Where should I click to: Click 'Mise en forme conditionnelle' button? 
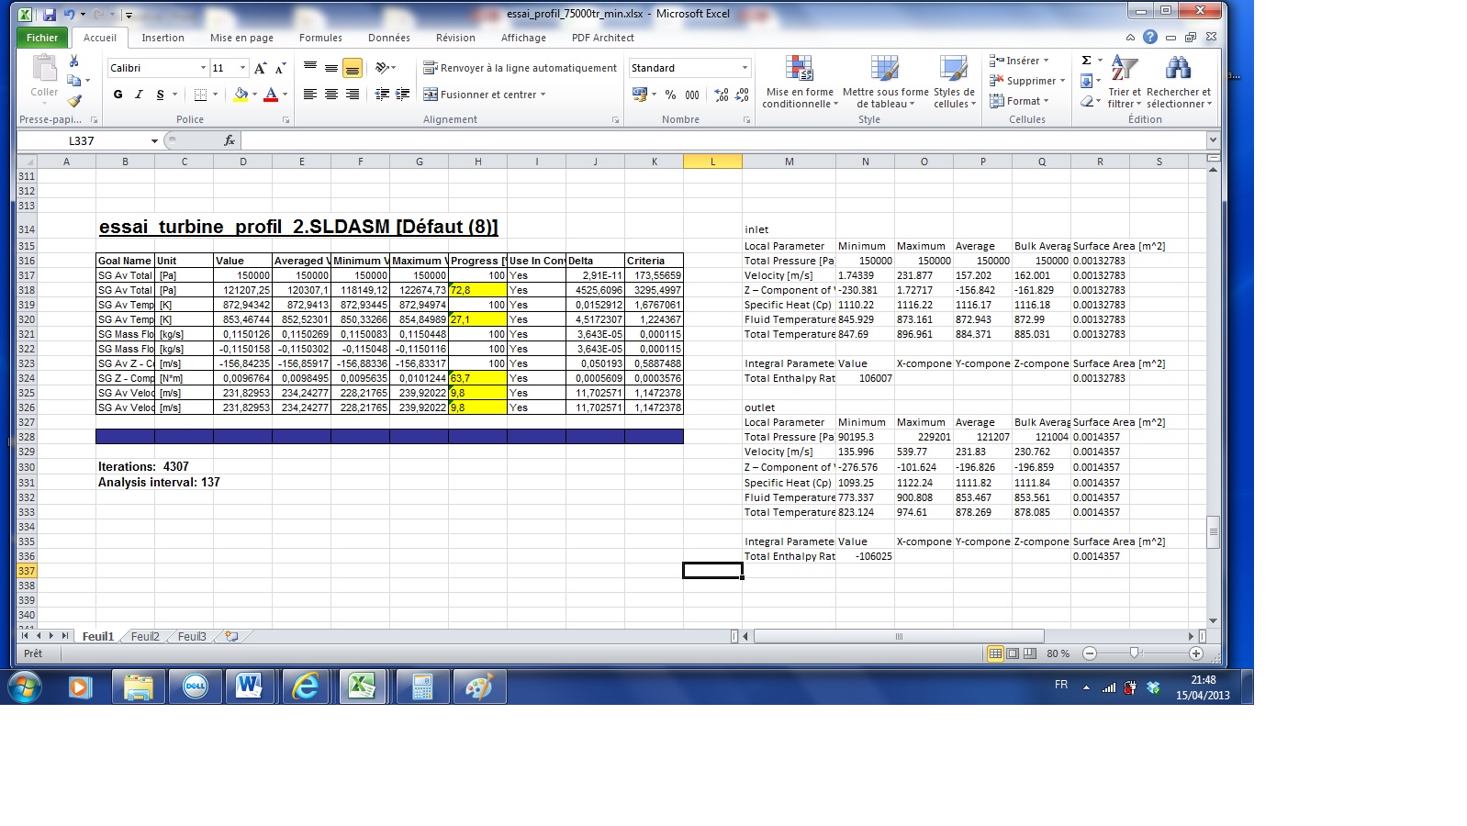(x=800, y=83)
